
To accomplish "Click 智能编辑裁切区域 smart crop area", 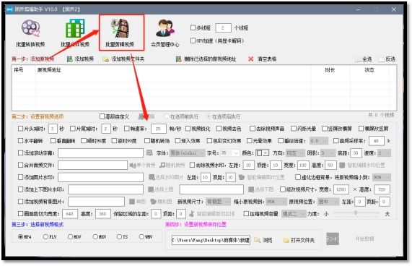I will 212,214.
